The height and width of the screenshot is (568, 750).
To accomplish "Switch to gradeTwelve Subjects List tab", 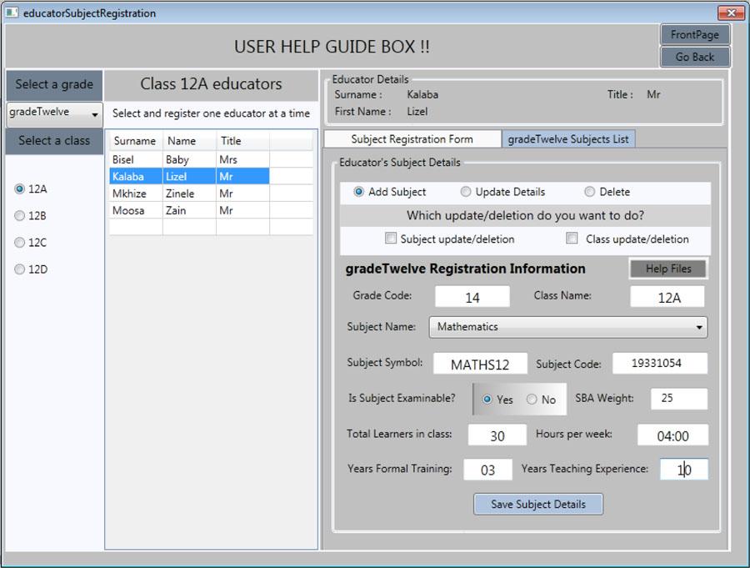I will click(567, 139).
